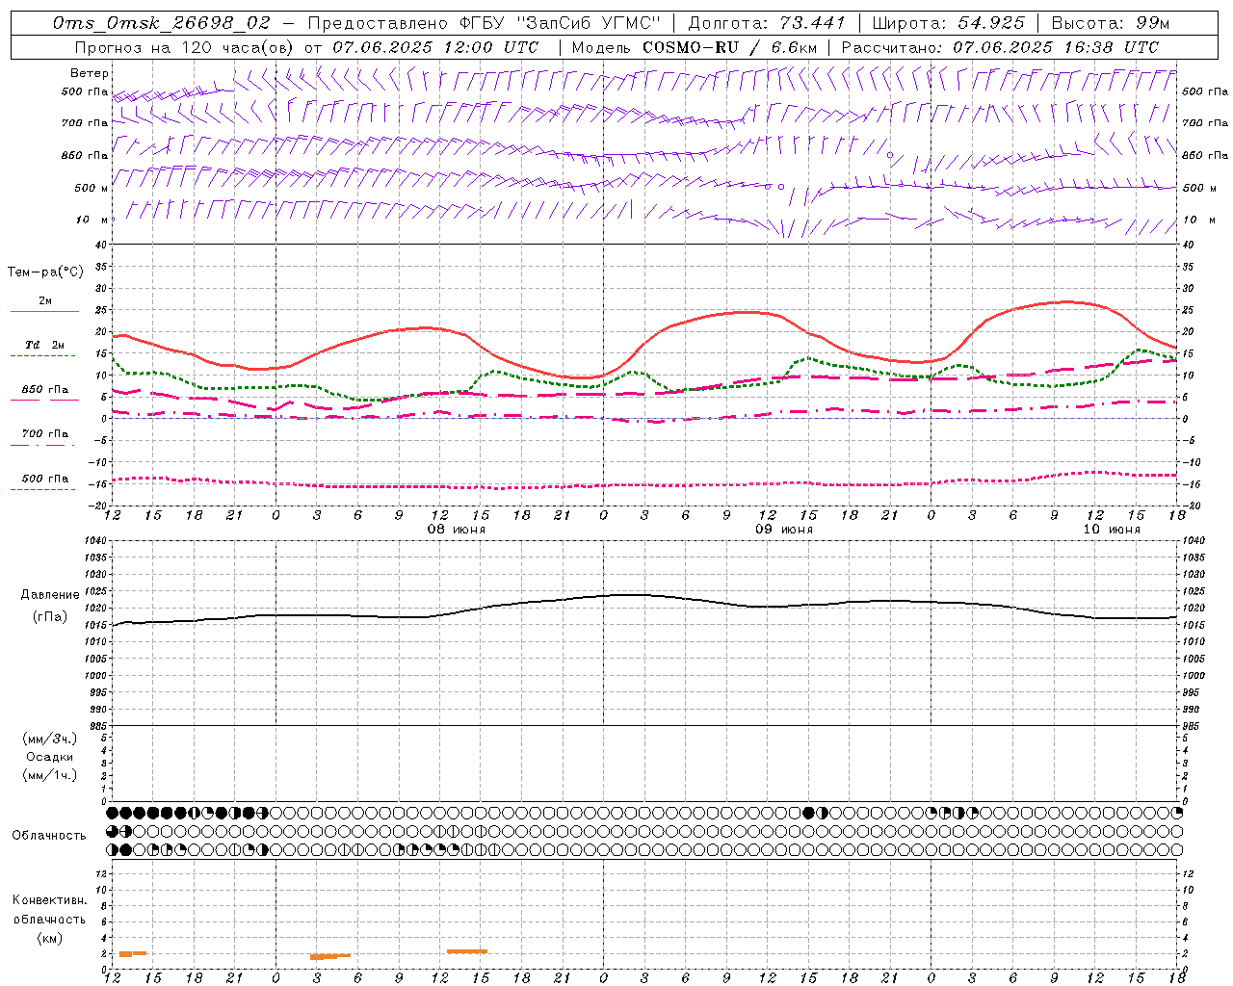Click the (мм/1ч.) precipitation unit label

click(49, 775)
